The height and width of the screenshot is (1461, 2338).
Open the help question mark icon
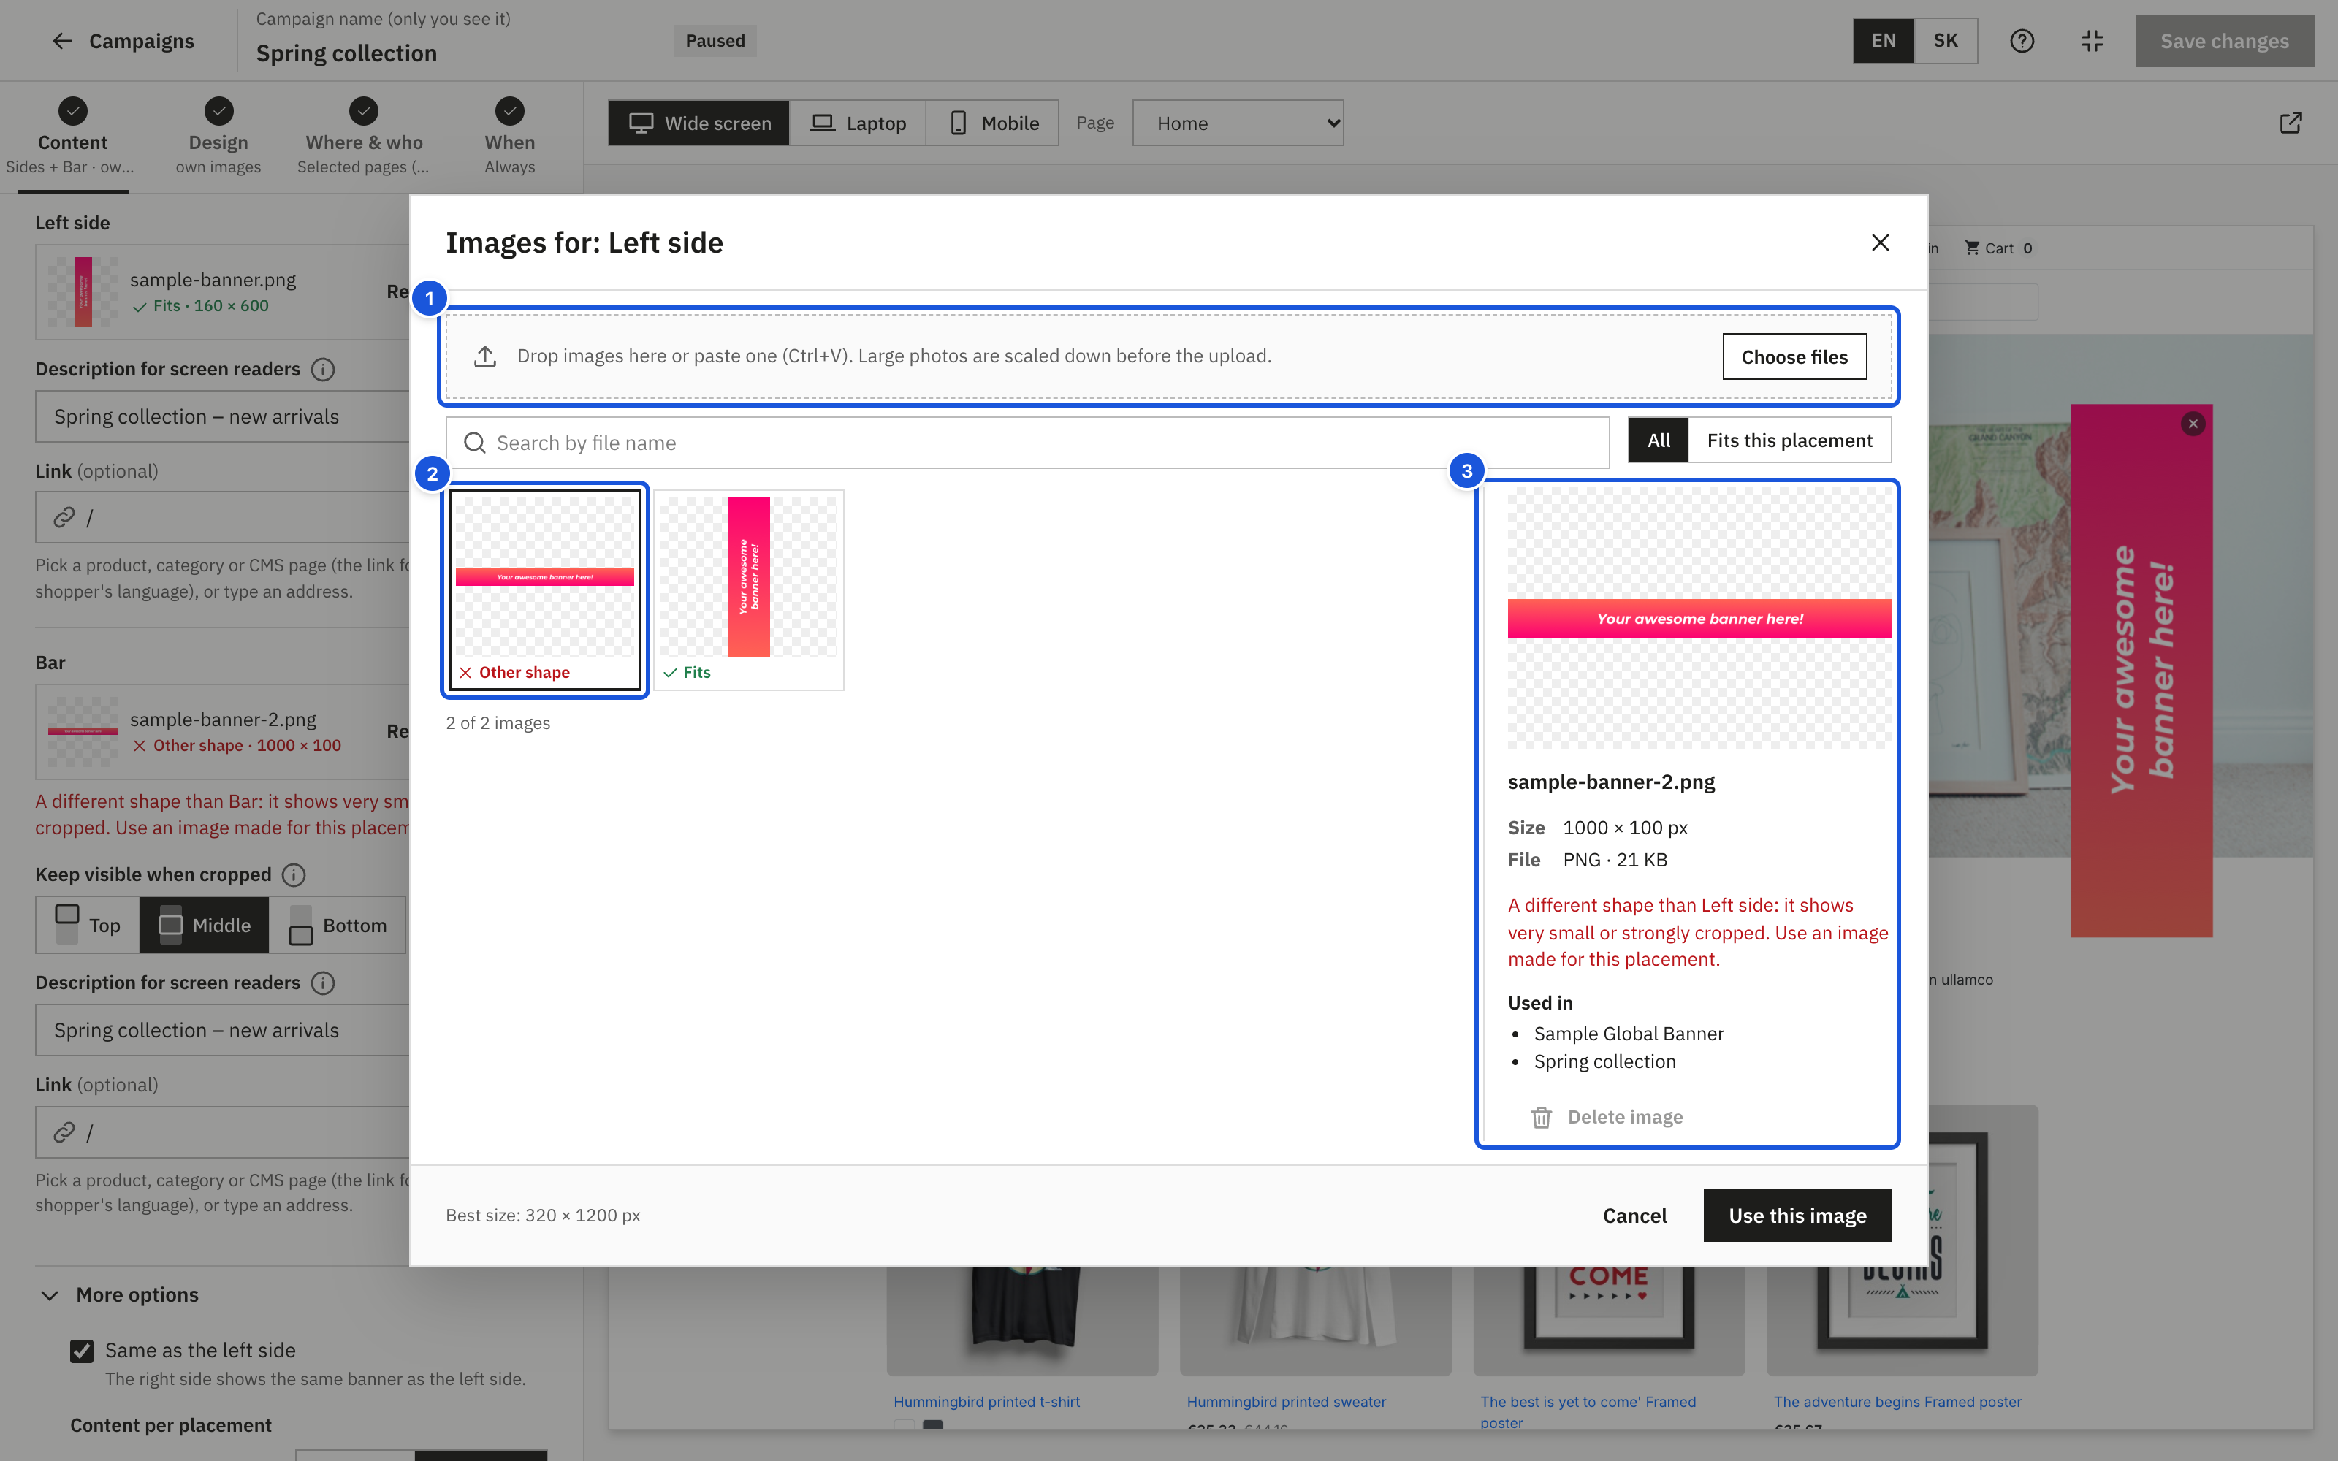pos(2022,41)
